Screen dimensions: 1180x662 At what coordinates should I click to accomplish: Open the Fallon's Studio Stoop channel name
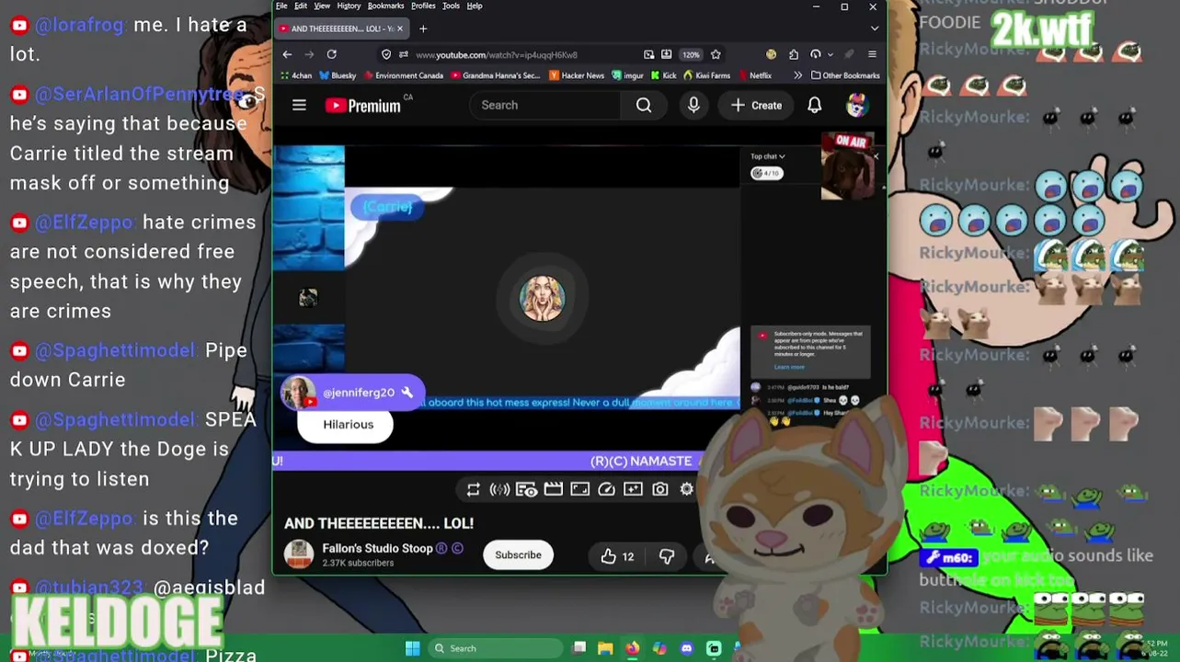click(377, 549)
